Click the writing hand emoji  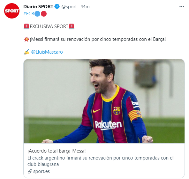click(26, 52)
